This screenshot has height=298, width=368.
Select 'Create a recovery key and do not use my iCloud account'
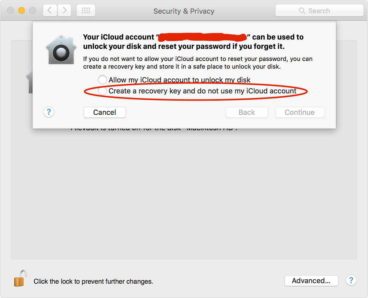[102, 91]
